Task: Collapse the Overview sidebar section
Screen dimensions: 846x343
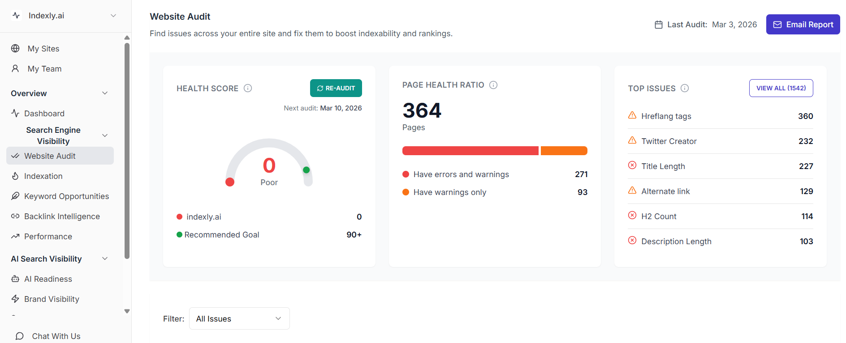Action: (x=105, y=93)
